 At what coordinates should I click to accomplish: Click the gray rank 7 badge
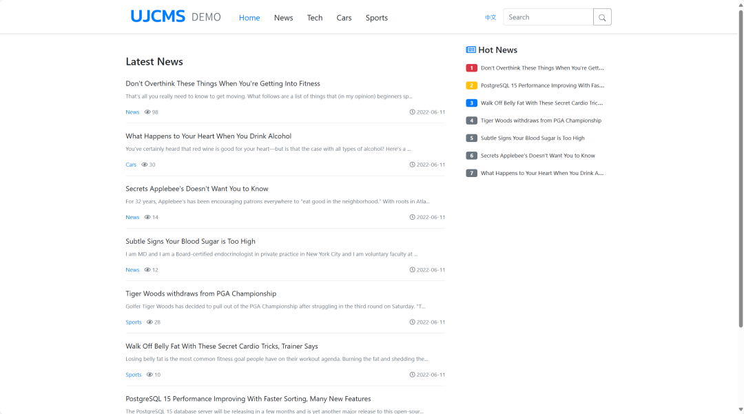[471, 173]
